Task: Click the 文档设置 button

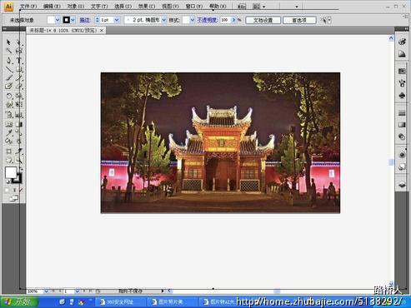Action: pos(263,20)
